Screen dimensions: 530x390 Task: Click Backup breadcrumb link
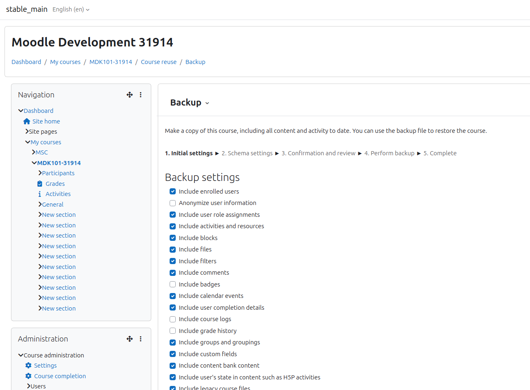point(195,62)
